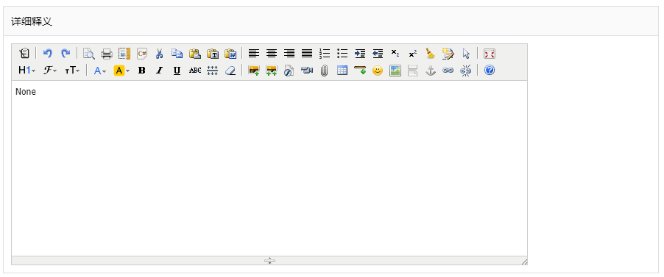Toggle underline formatting
Viewport: 664px width, 277px height.
pos(177,71)
